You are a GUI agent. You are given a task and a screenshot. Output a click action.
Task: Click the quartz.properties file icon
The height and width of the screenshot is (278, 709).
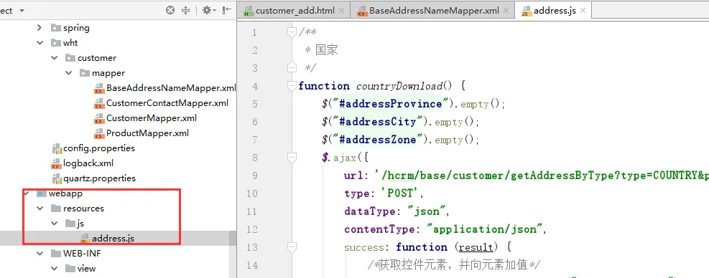click(57, 178)
